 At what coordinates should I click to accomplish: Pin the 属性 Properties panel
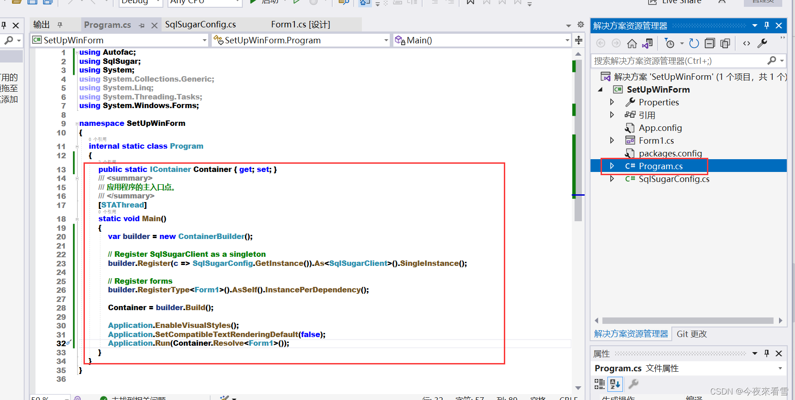(x=767, y=353)
